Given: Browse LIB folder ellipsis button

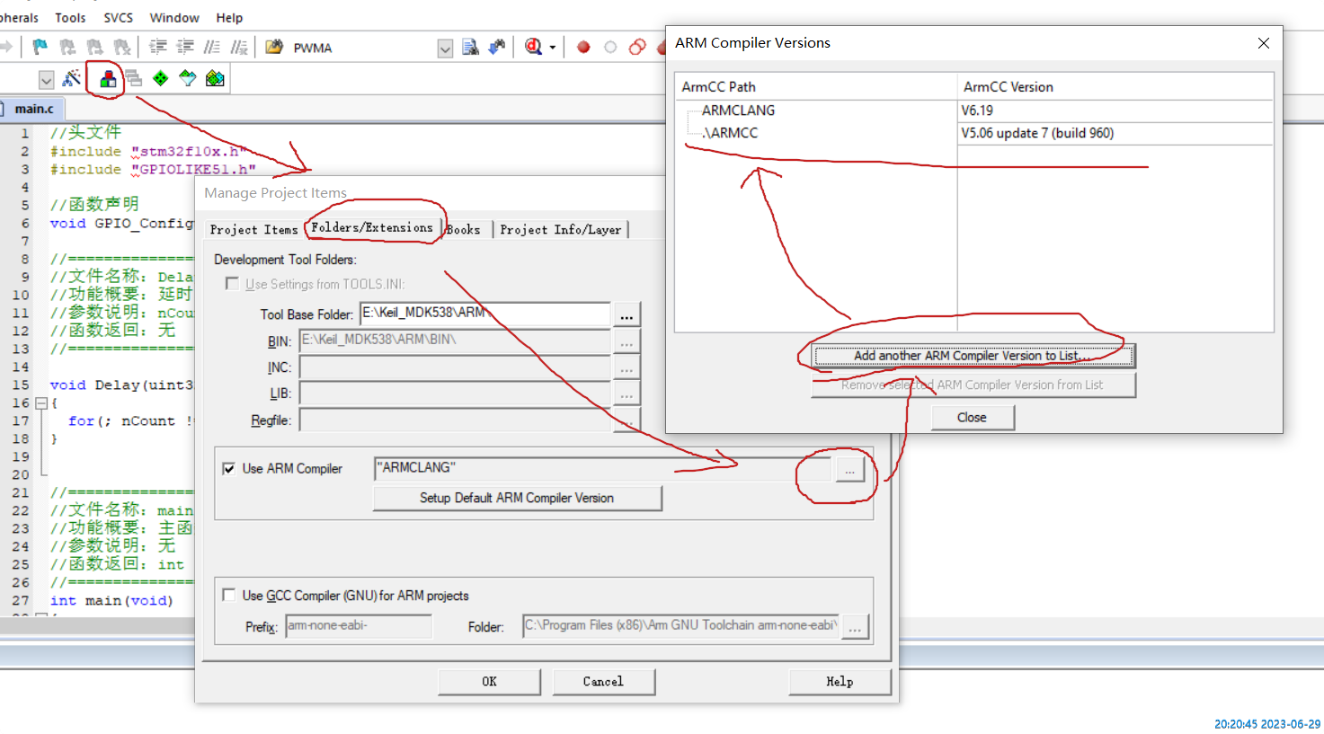Looking at the screenshot, I should [x=626, y=394].
